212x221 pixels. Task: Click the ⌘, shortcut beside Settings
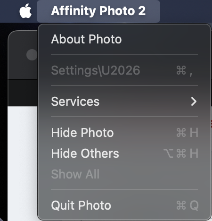[x=184, y=71]
